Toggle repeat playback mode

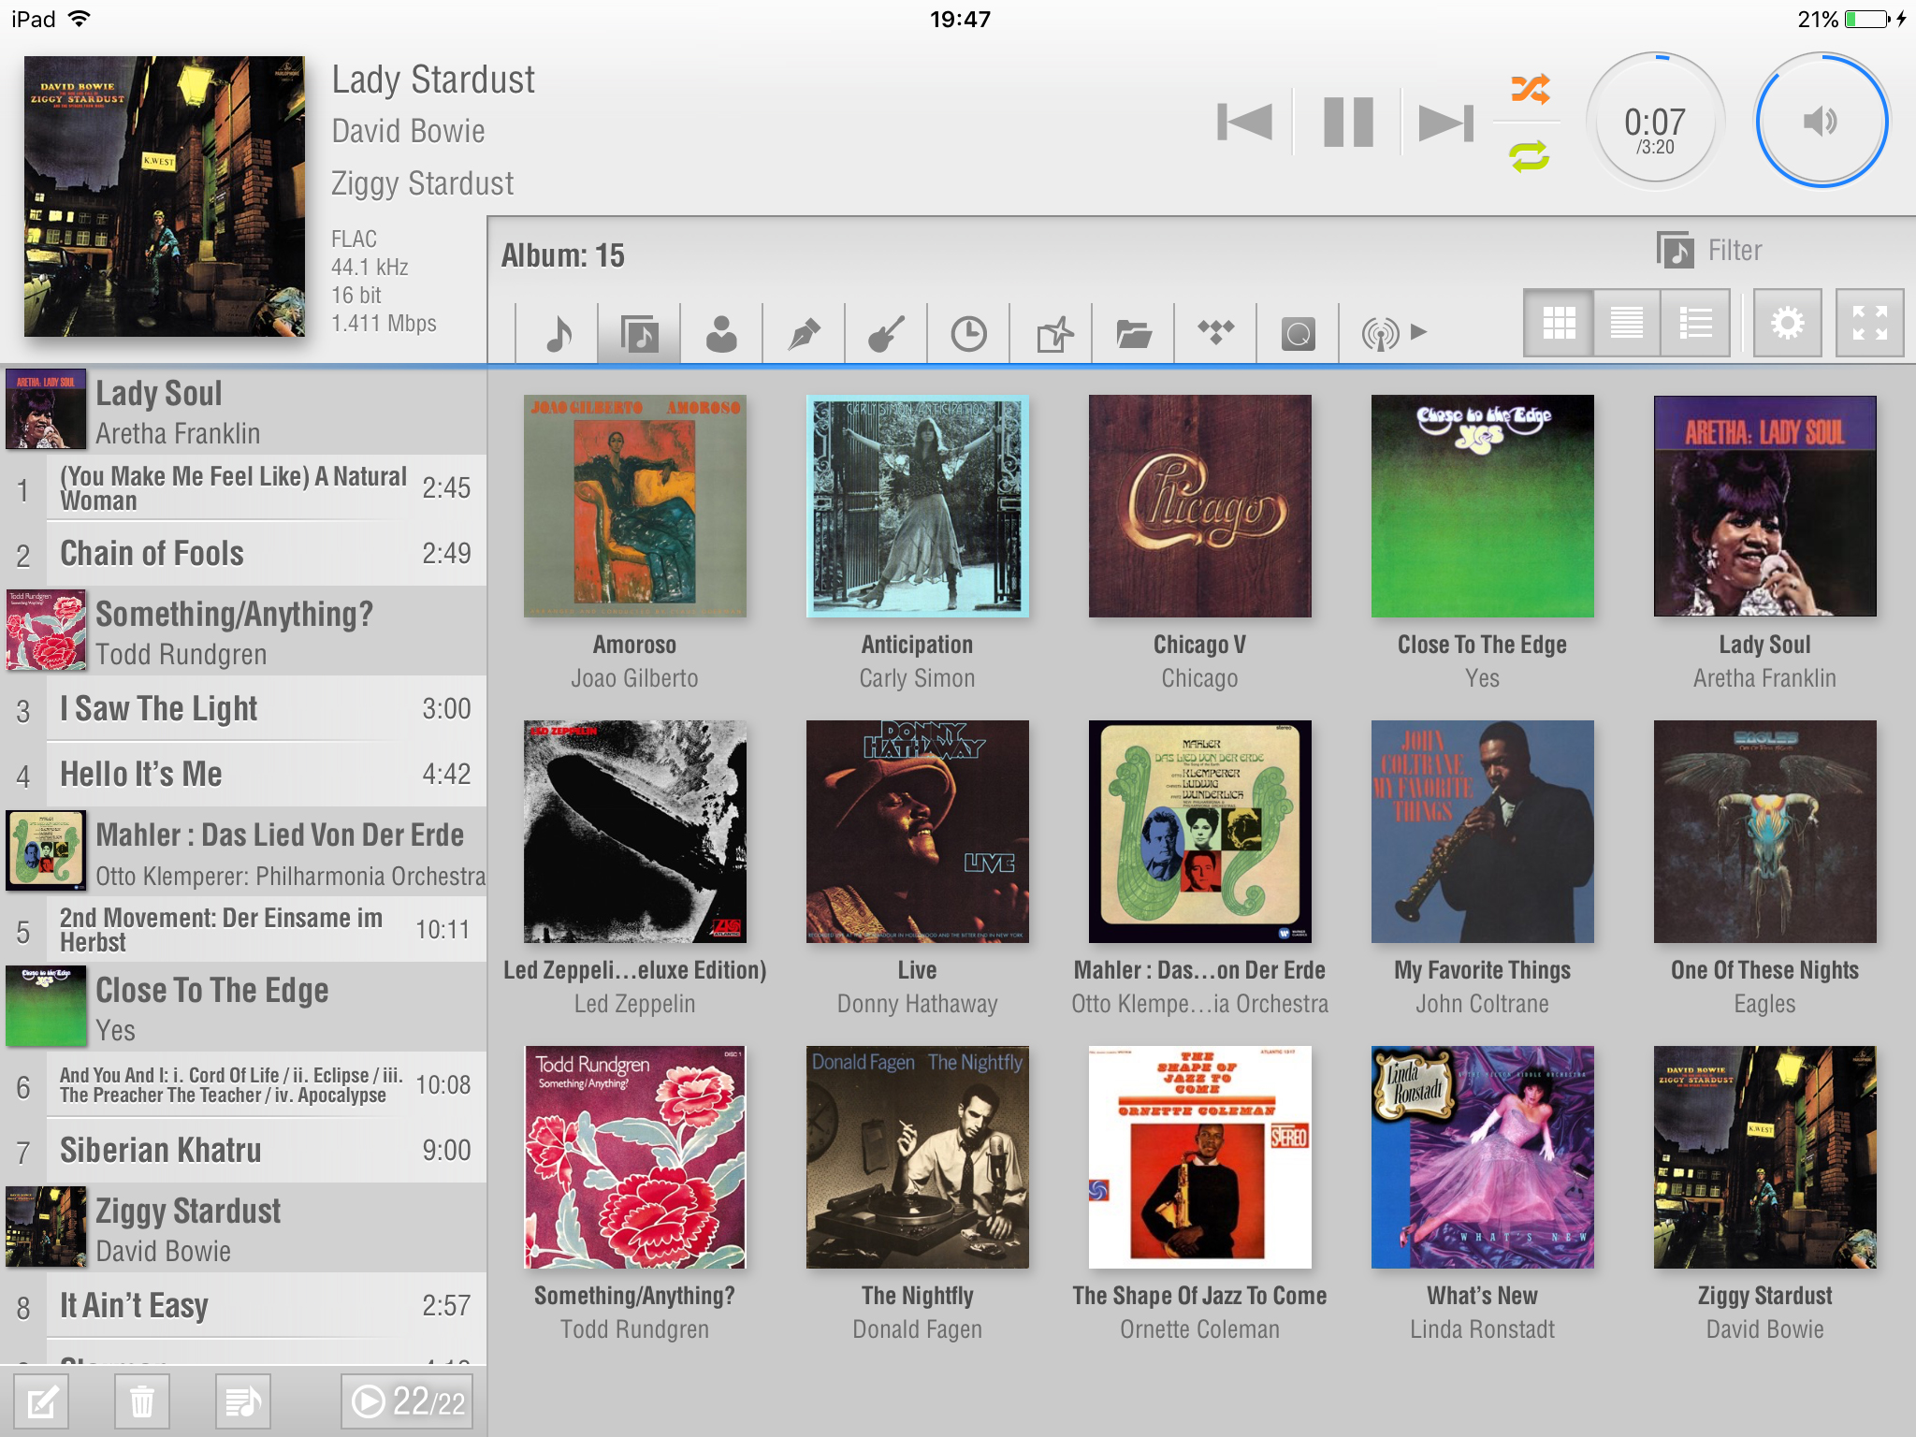click(1530, 155)
